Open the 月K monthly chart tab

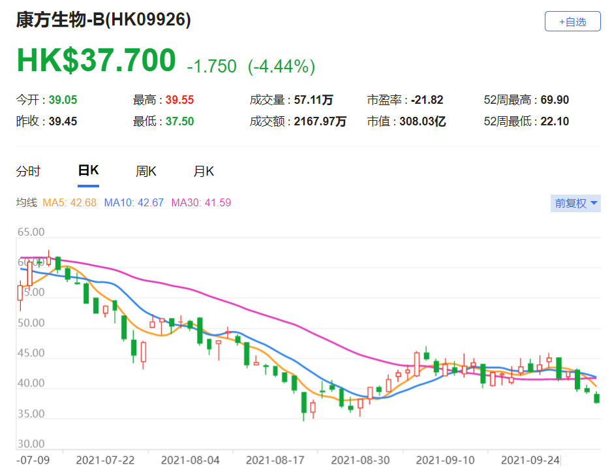tap(204, 171)
